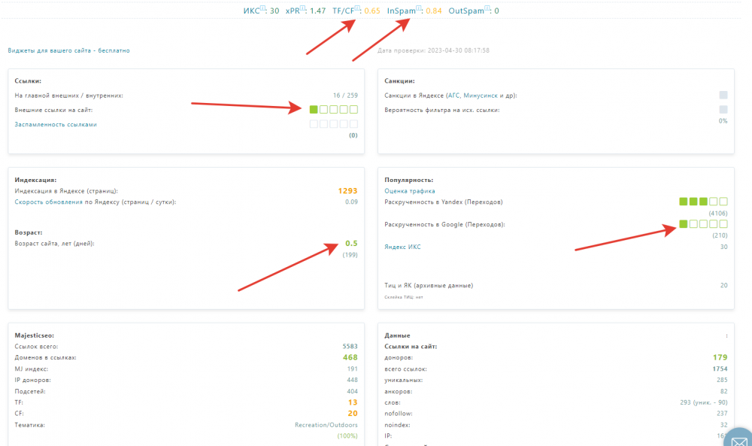Click the Минусинск filter link

[481, 96]
